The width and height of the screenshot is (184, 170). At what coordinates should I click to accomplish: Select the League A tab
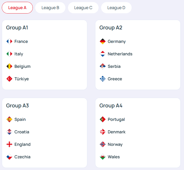(x=17, y=8)
